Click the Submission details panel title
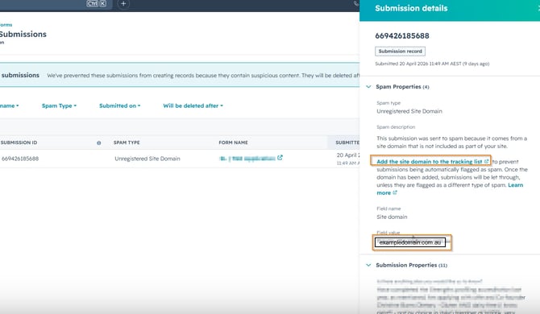This screenshot has width=540, height=314. coord(411,8)
